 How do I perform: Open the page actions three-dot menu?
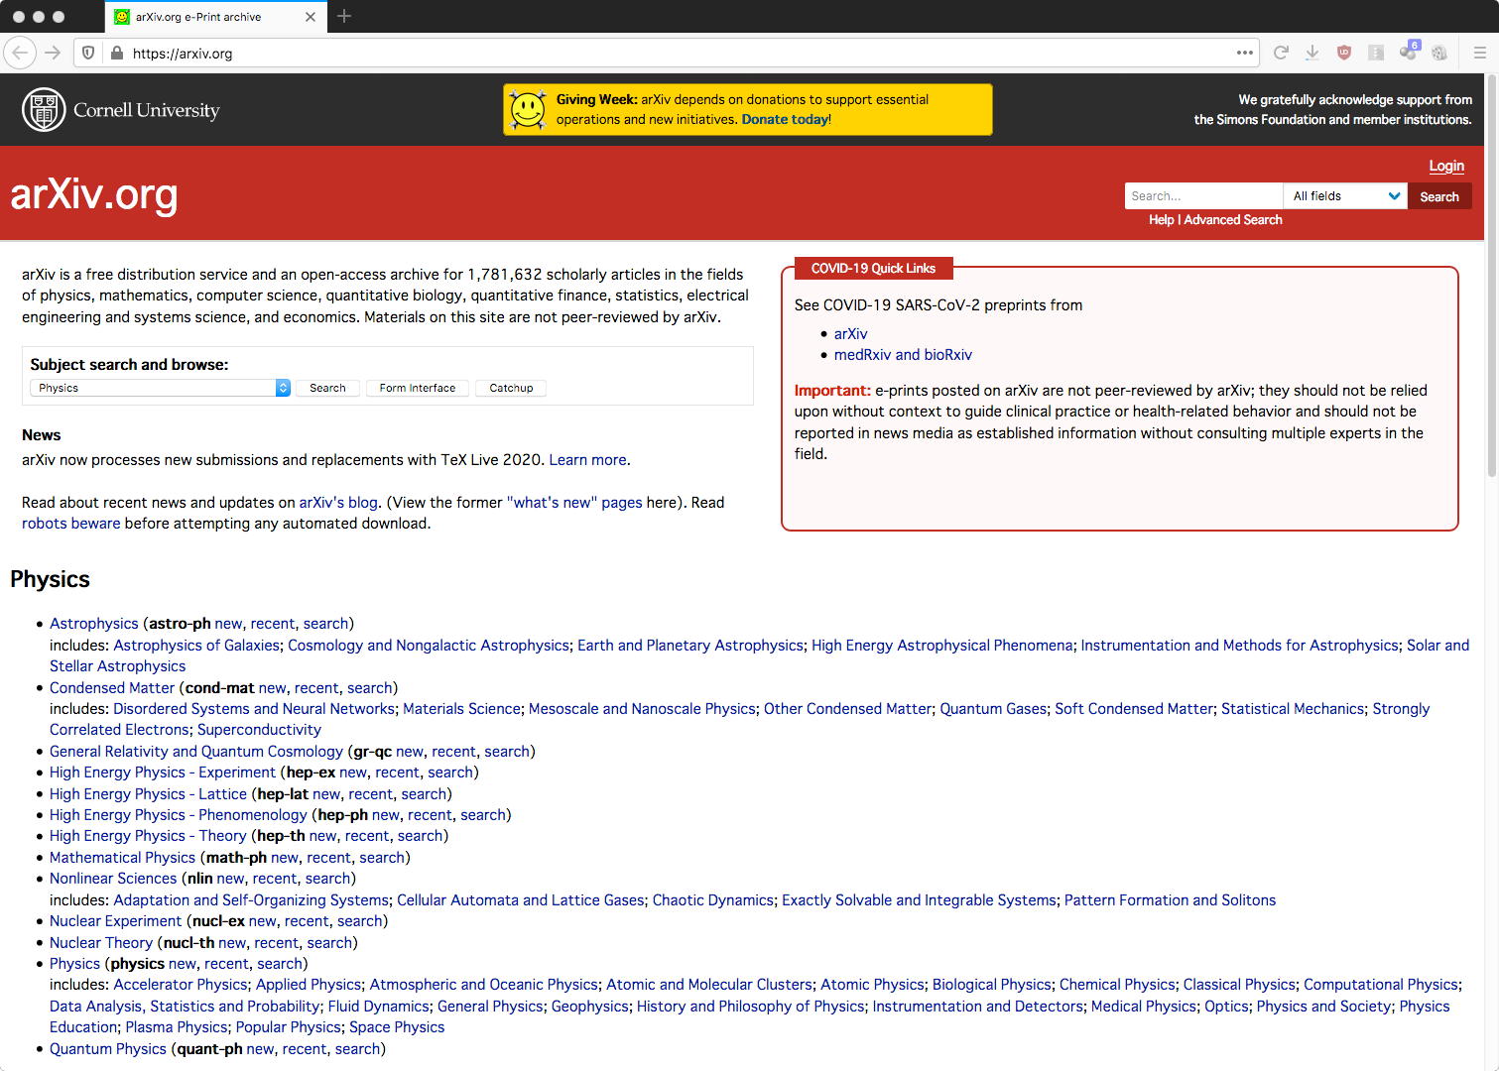1244,53
